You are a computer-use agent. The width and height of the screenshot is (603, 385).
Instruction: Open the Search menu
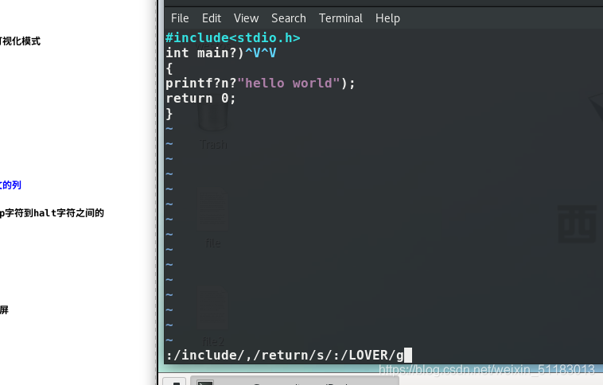(x=289, y=18)
